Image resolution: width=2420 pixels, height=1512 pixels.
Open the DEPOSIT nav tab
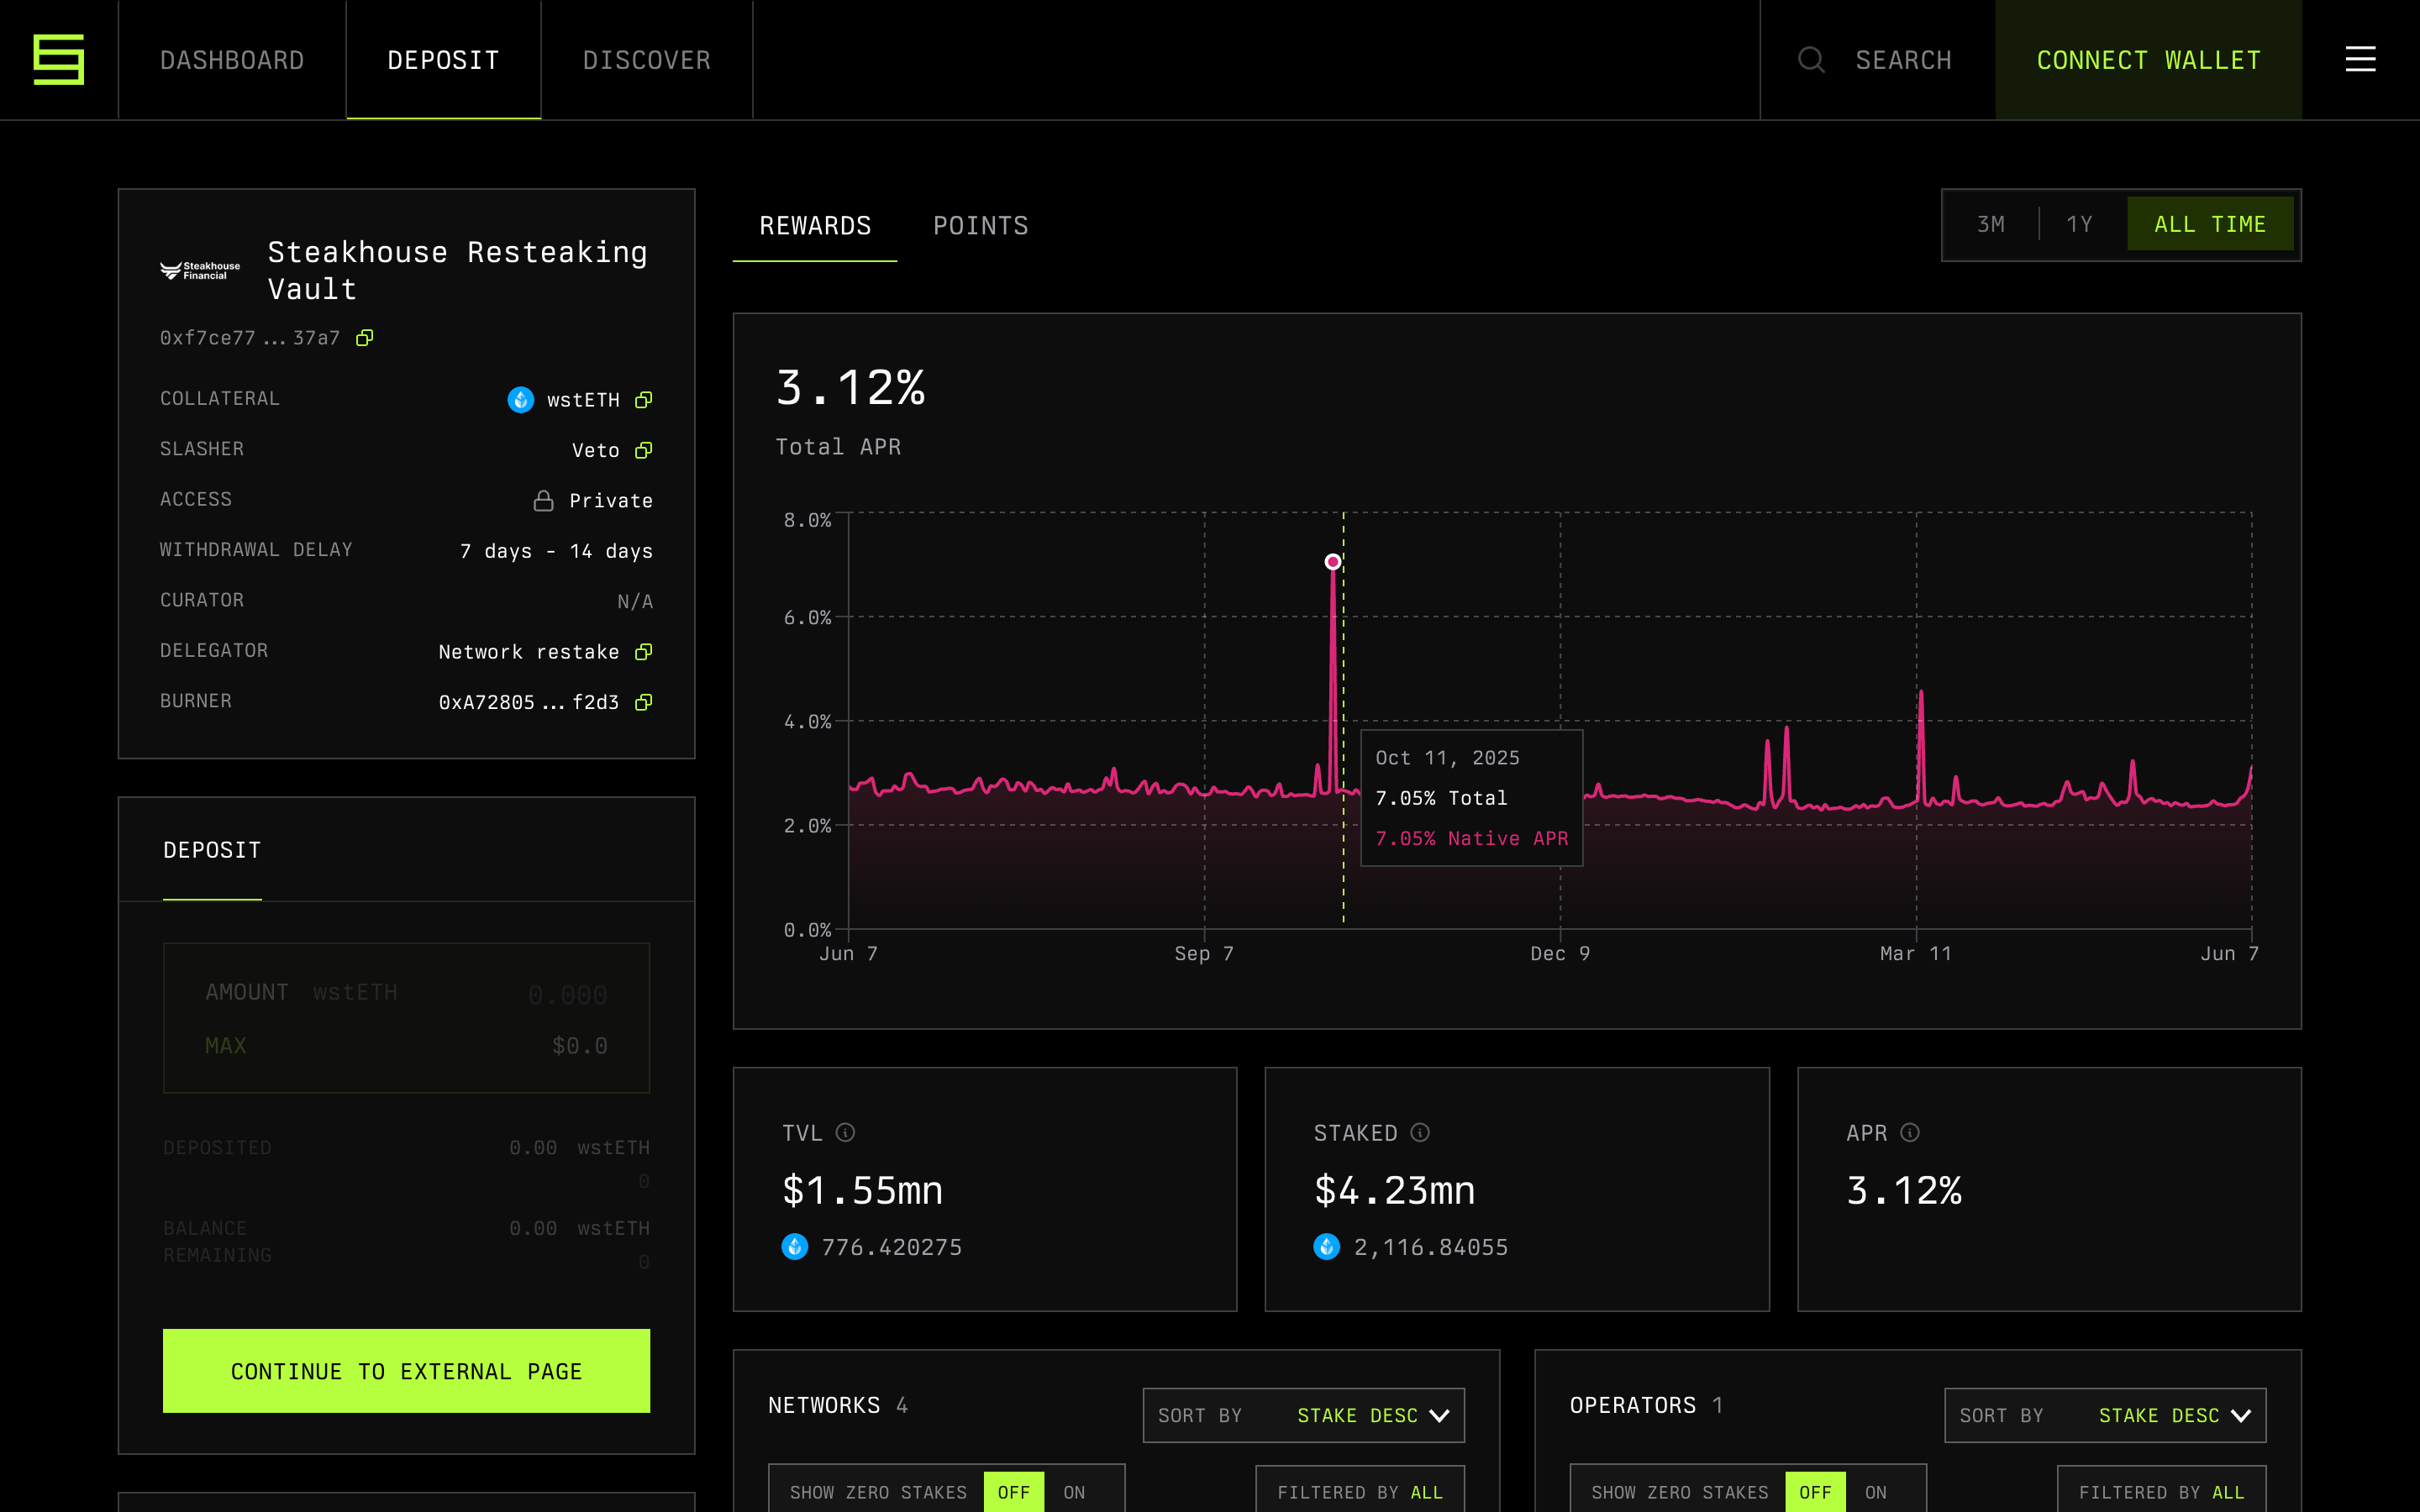[x=443, y=60]
